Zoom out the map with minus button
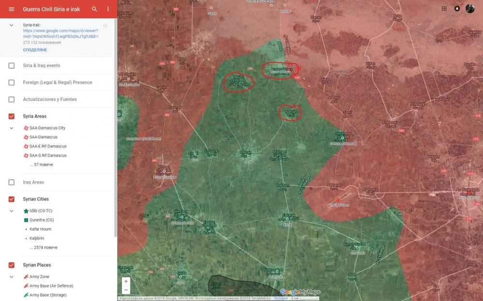The height and width of the screenshot is (301, 483). [126, 290]
